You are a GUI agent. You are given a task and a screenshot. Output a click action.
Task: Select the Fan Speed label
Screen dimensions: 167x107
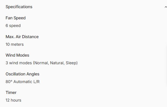pos(16,18)
